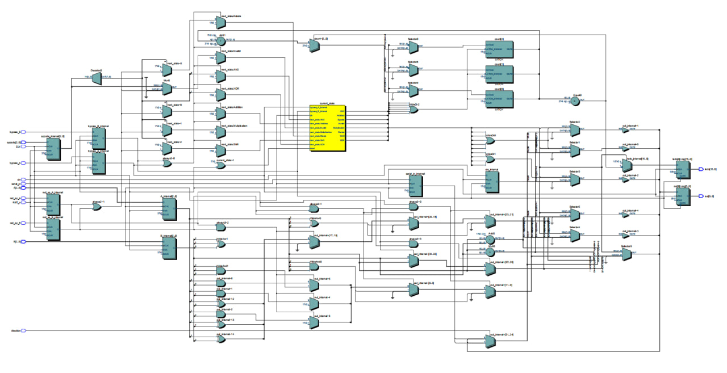Select the A_internal[2..0] register block
727x373 pixels.
pos(169,208)
